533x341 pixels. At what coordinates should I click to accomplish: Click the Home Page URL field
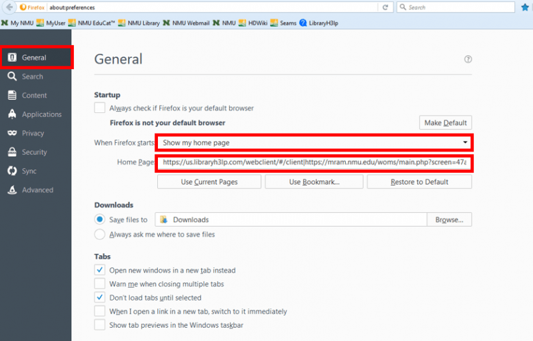[x=314, y=162]
